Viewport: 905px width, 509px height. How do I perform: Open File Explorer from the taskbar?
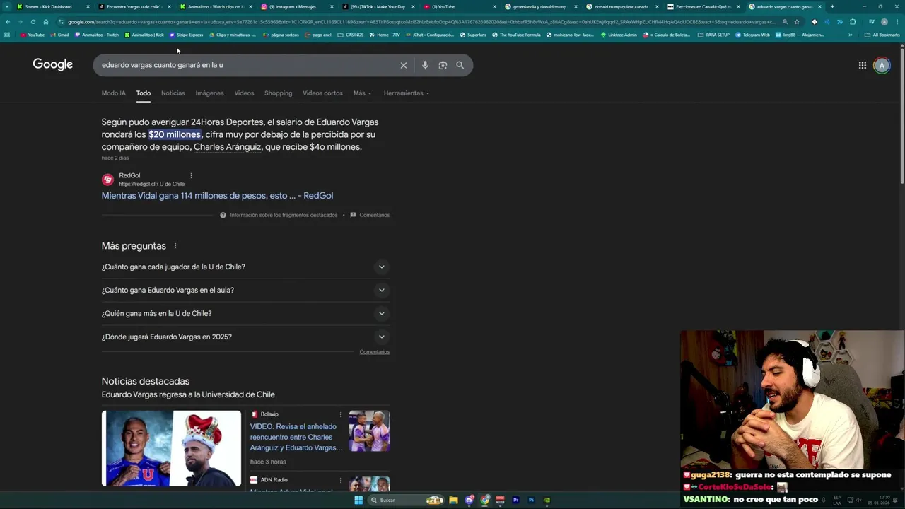click(453, 501)
